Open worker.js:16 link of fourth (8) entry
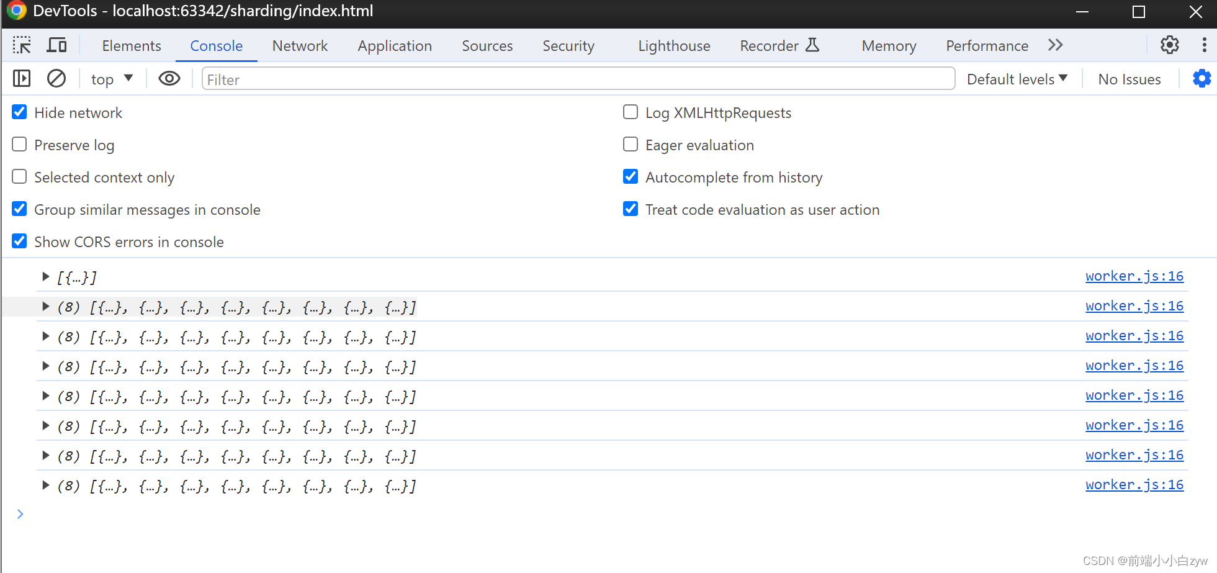 (1134, 395)
